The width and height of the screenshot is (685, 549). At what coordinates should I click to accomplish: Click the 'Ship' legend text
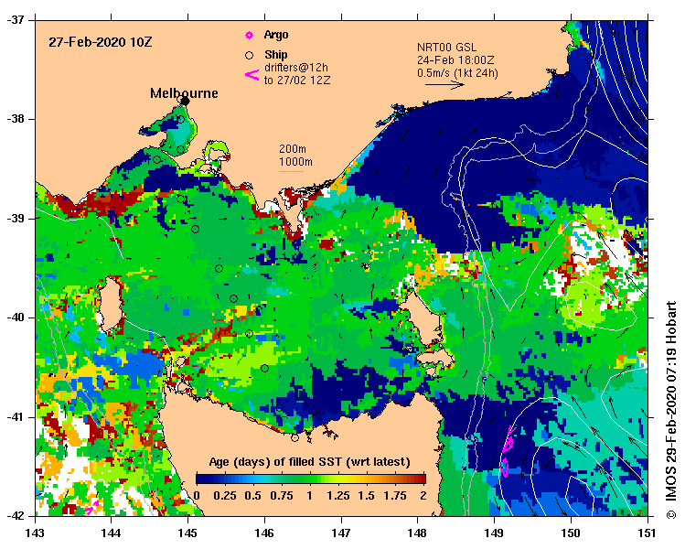[275, 55]
